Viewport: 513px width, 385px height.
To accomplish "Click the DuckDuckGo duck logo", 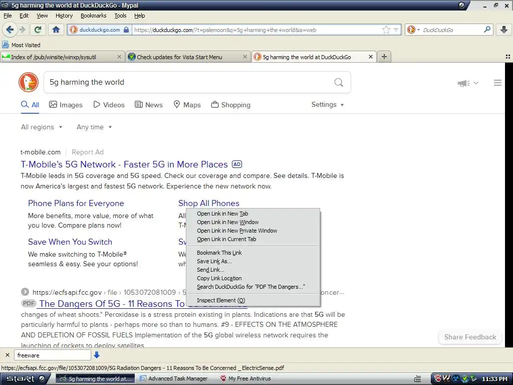I will click(29, 82).
